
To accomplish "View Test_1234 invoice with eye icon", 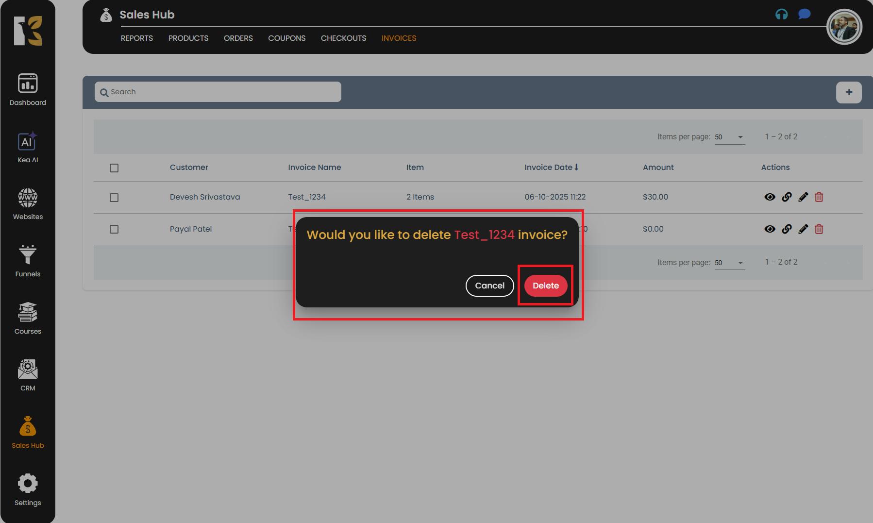I will coord(770,197).
